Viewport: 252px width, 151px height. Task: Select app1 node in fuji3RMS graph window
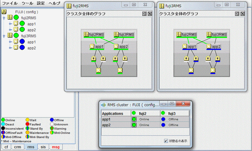point(190,47)
